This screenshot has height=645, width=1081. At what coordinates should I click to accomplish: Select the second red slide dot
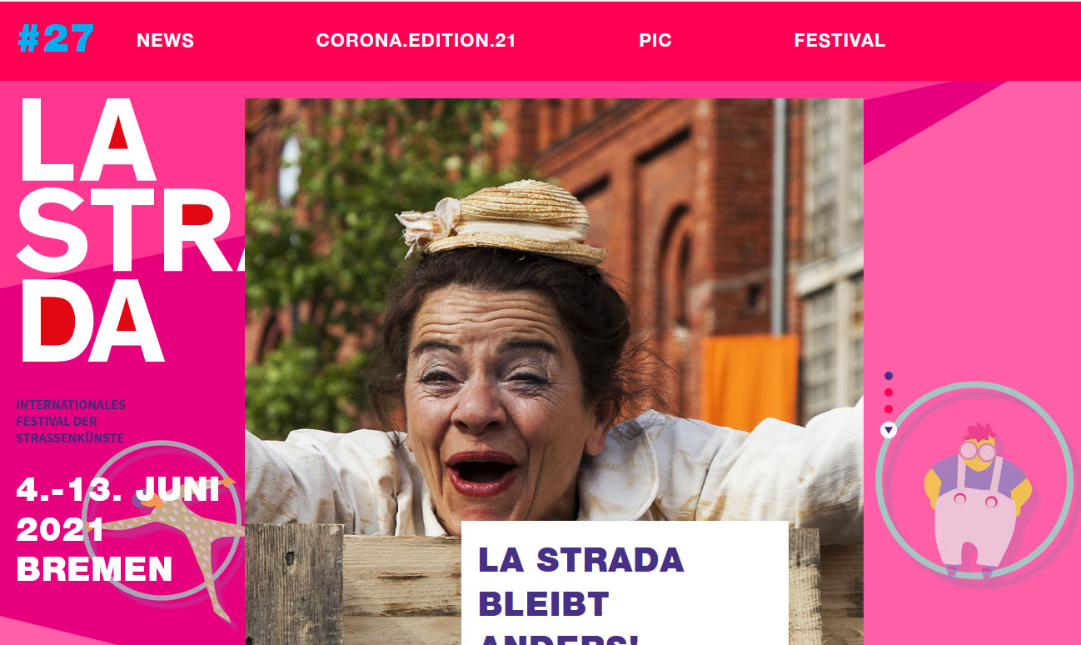889,392
